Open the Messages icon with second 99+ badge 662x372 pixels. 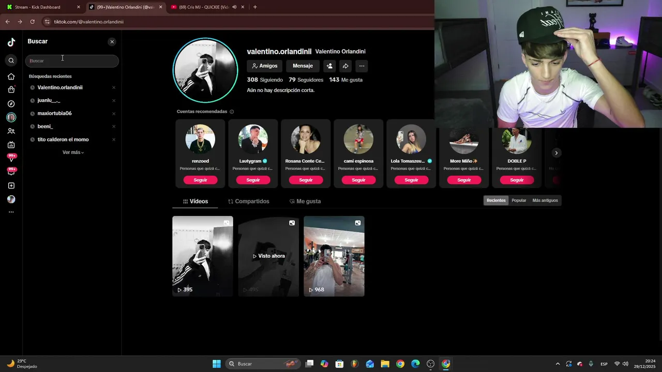[x=11, y=172]
